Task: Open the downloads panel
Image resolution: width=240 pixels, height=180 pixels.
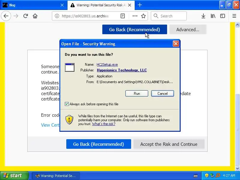Action: pyautogui.click(x=203, y=16)
